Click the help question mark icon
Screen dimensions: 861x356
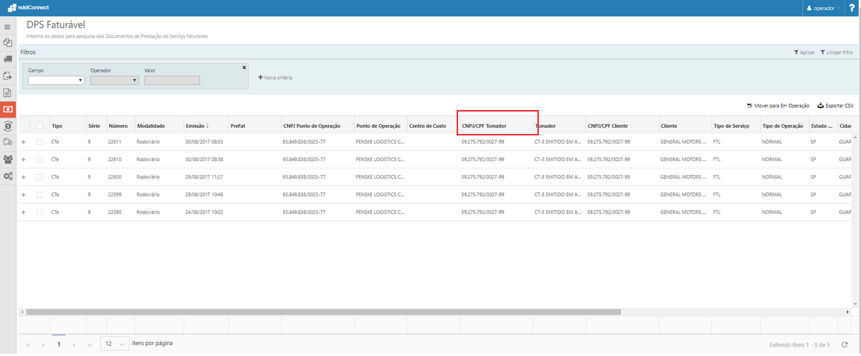(852, 8)
